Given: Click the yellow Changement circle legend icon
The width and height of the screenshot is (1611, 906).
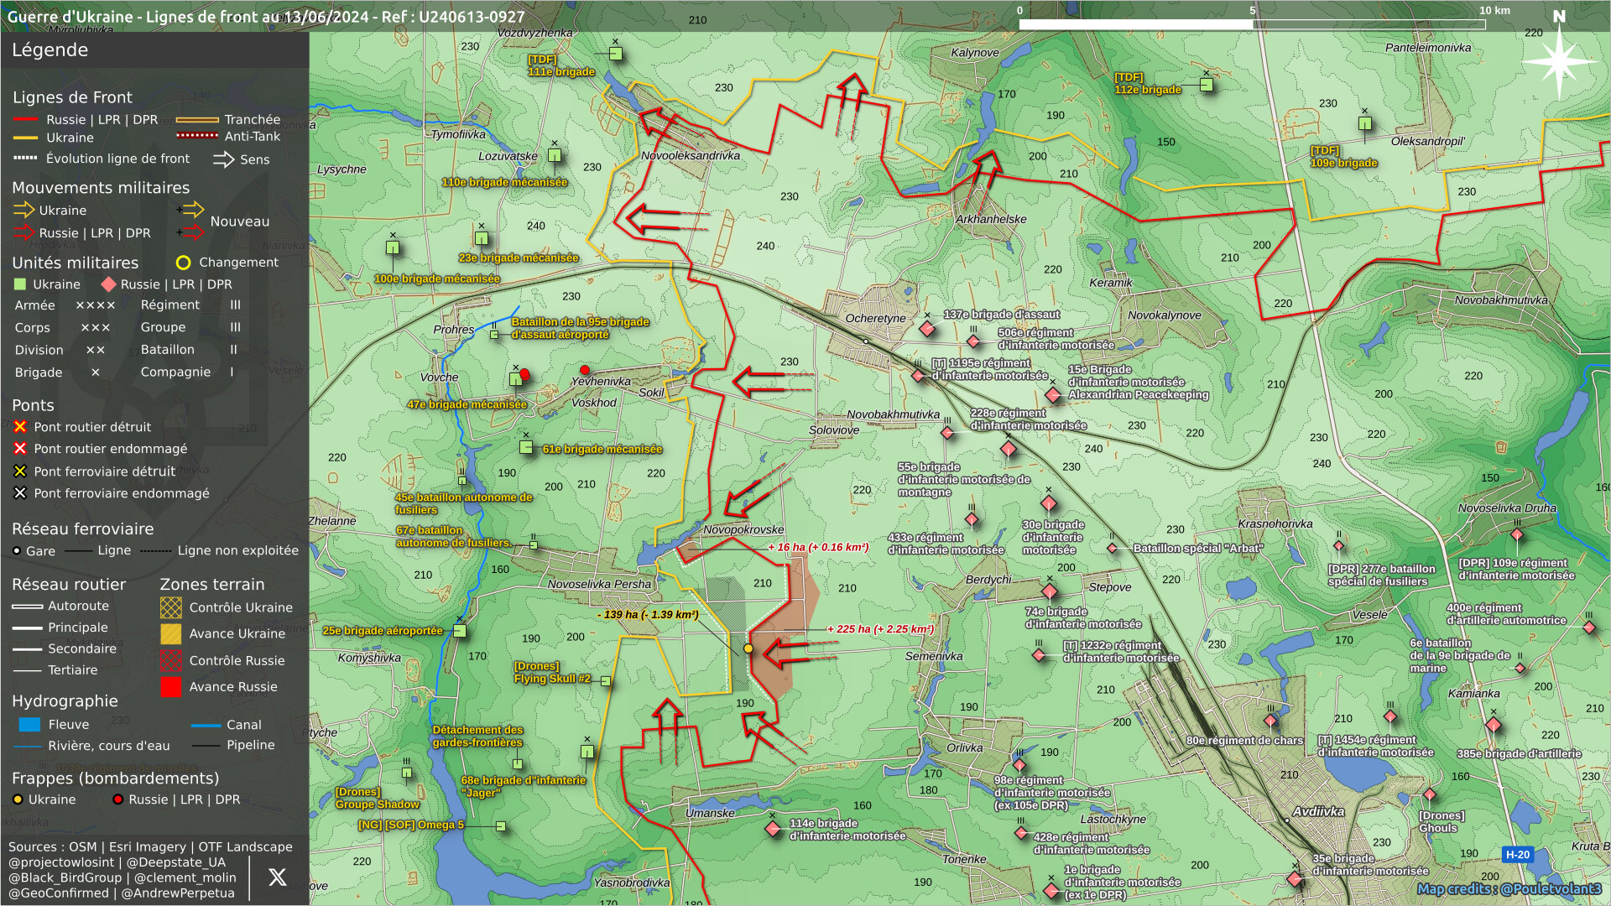Looking at the screenshot, I should coord(183,263).
